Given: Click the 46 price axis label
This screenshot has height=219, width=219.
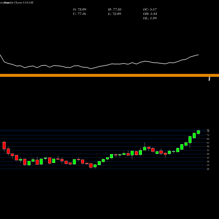Looking at the screenshot, I should pyautogui.click(x=208, y=154).
